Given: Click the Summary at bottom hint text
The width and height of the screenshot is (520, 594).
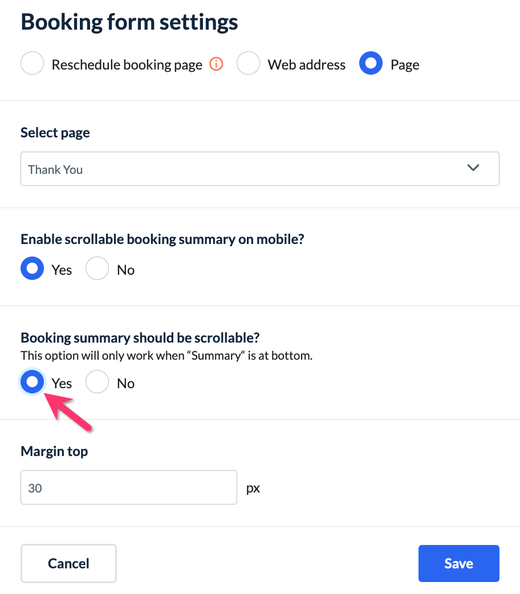Looking at the screenshot, I should click(166, 356).
